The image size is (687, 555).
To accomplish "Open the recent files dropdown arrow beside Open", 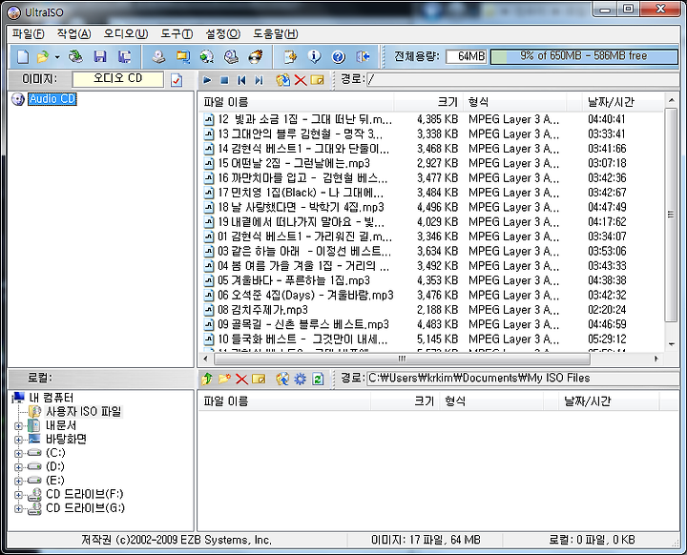I will coord(57,57).
